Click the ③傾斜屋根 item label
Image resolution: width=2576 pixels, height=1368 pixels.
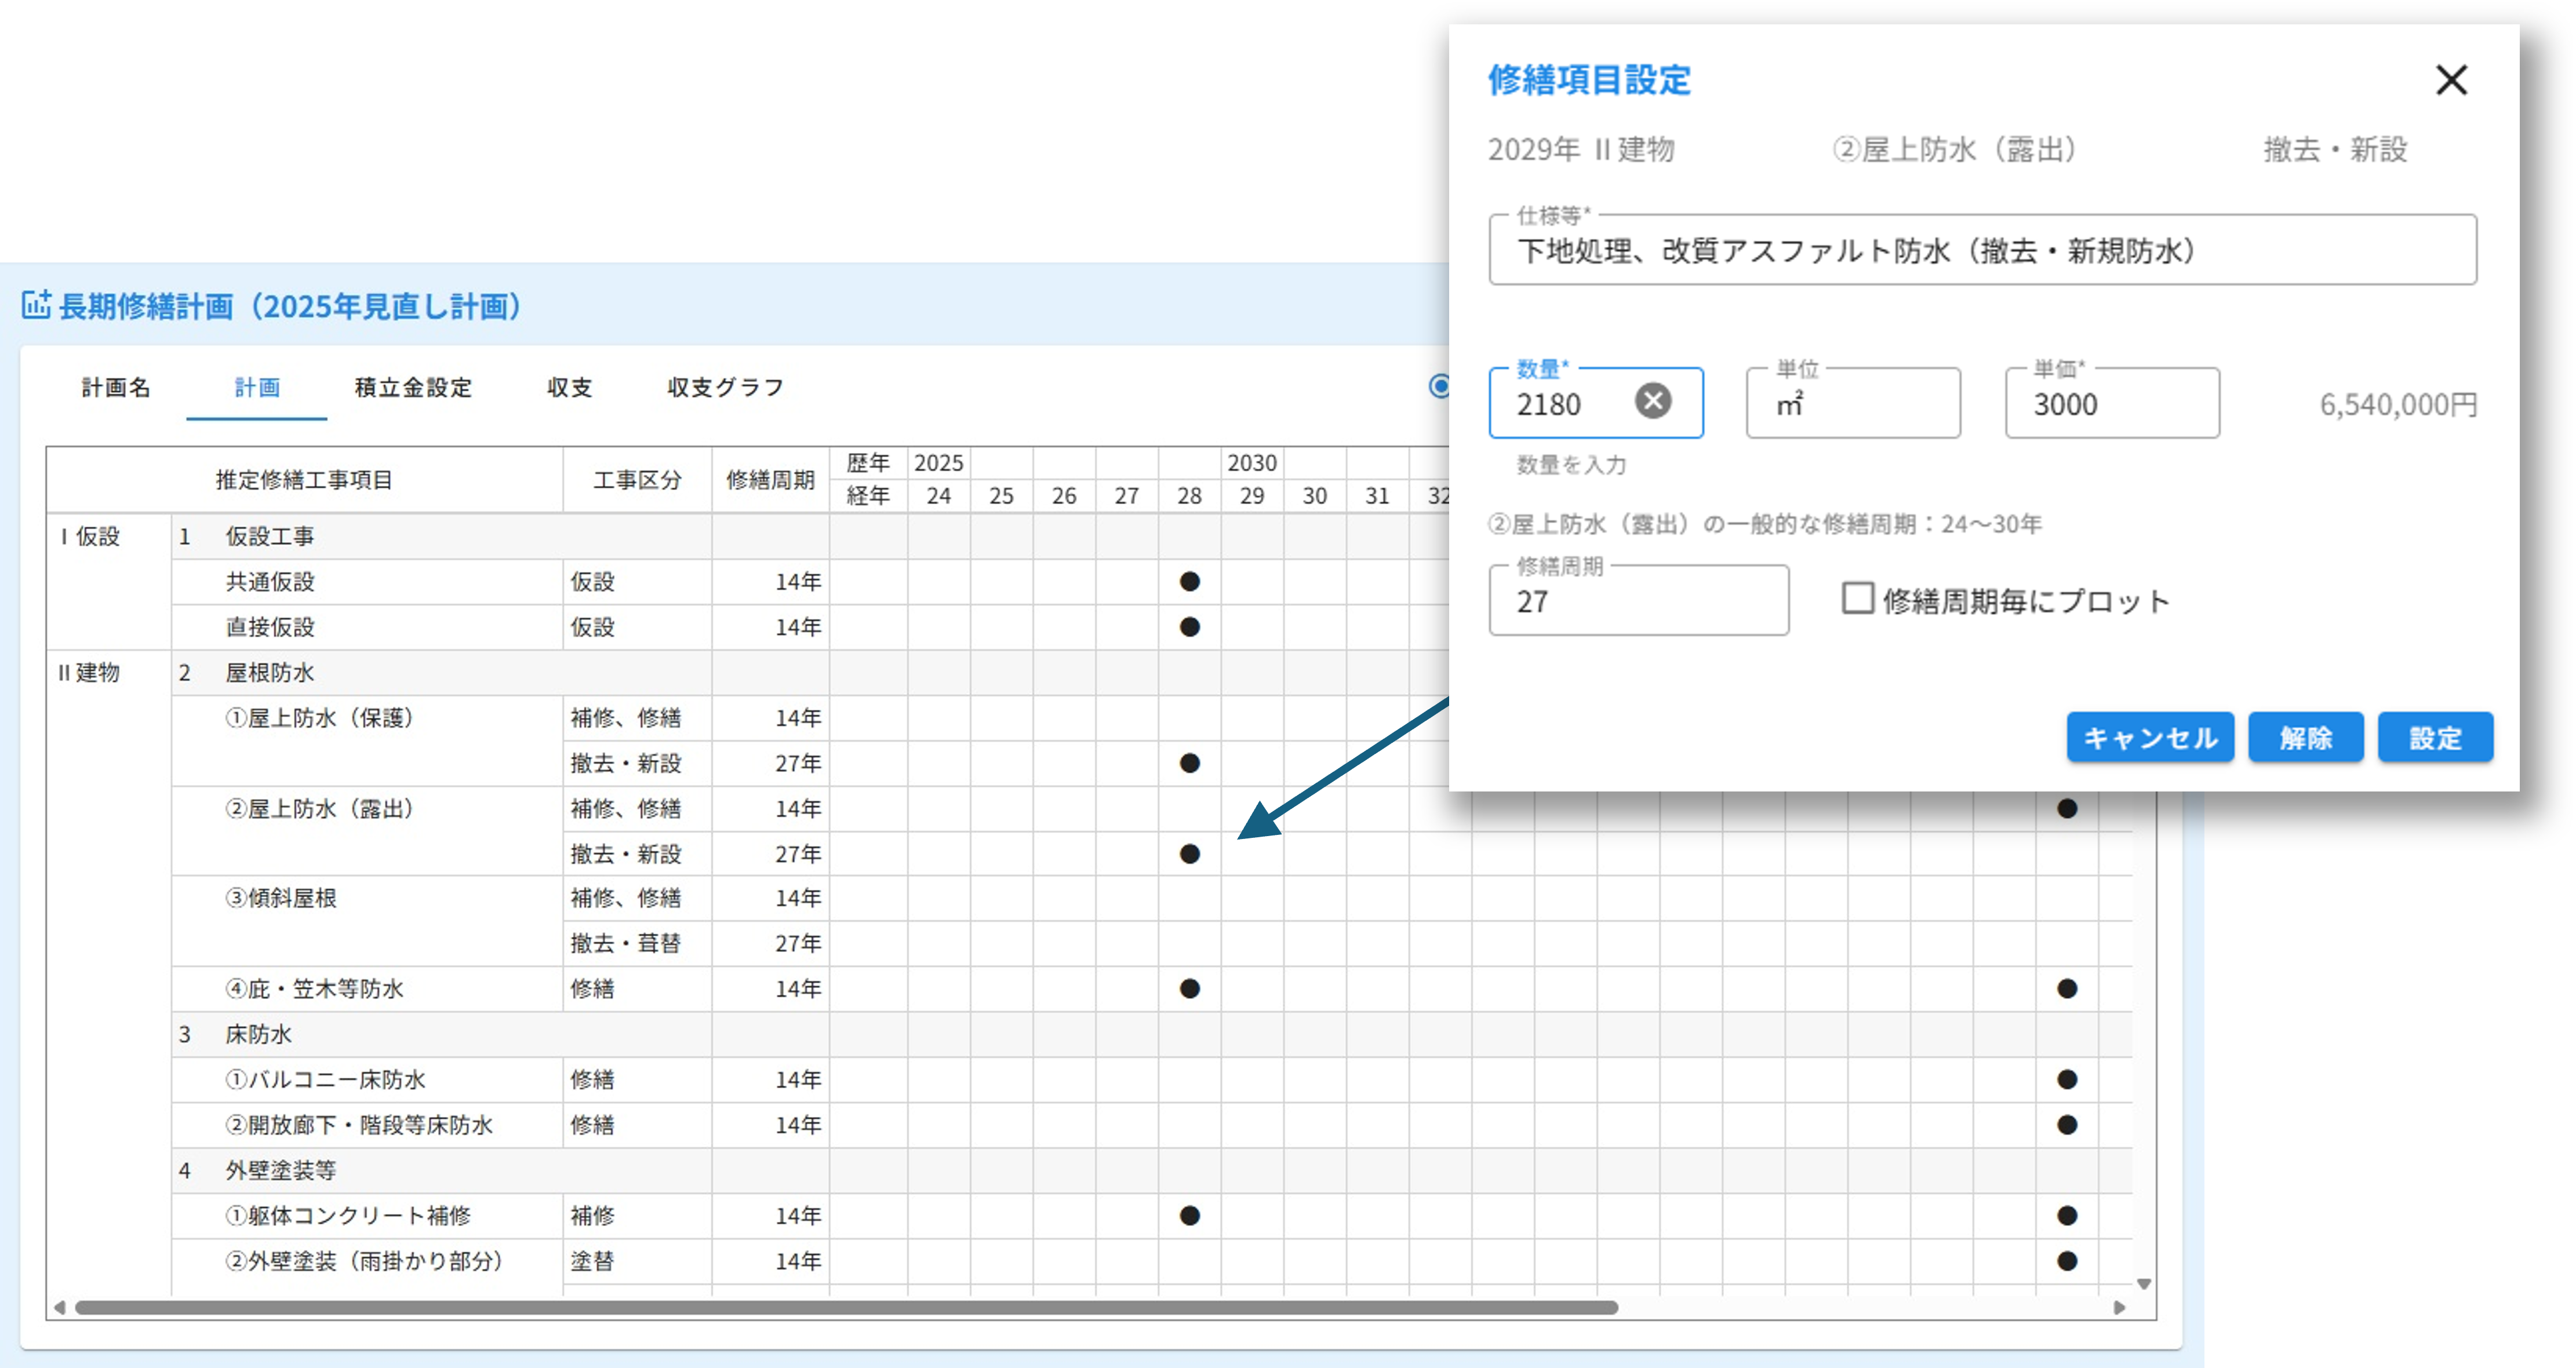[x=280, y=898]
